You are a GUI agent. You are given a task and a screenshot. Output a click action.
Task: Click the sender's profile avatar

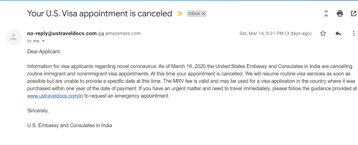14,37
